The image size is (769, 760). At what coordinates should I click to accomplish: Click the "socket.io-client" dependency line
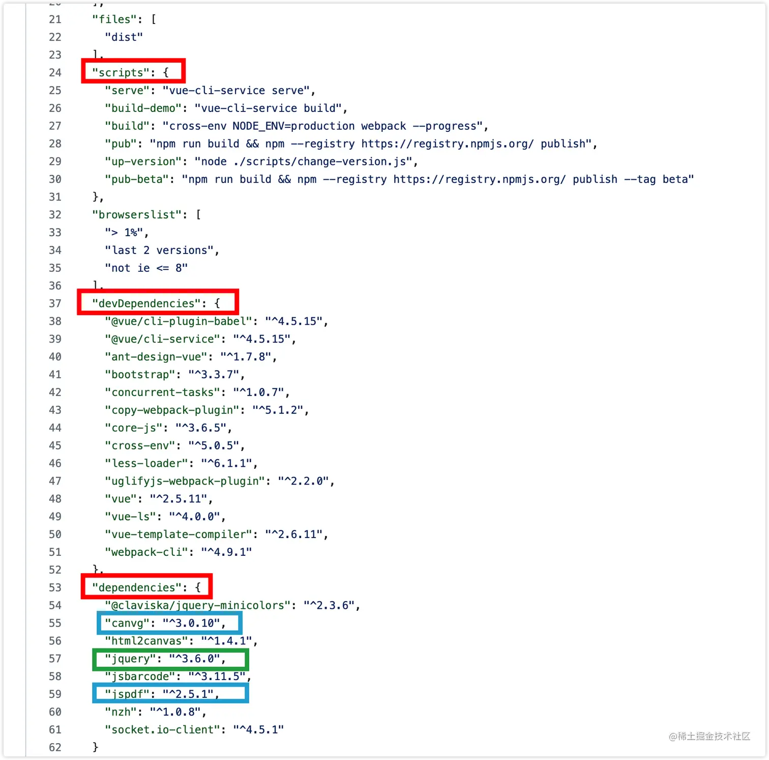194,730
